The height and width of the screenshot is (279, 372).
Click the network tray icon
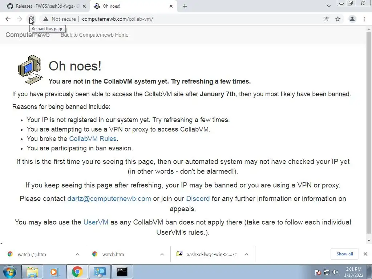tap(327, 272)
